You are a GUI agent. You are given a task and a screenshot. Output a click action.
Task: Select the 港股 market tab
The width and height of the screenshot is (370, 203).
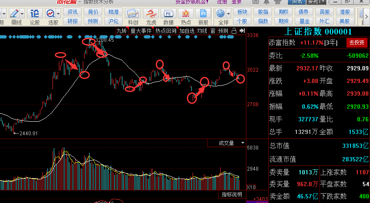coord(345,12)
